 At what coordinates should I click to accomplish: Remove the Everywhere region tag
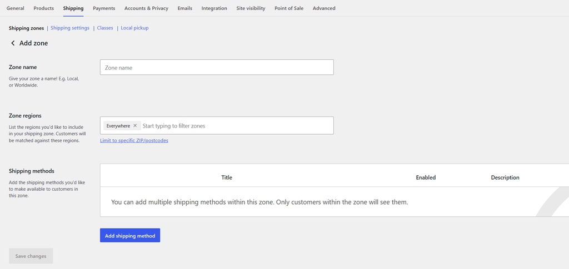click(135, 126)
